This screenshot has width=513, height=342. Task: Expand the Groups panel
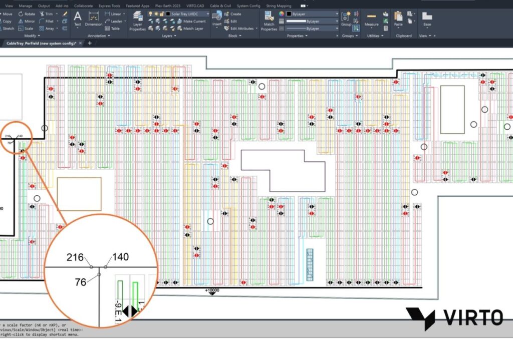coord(350,36)
